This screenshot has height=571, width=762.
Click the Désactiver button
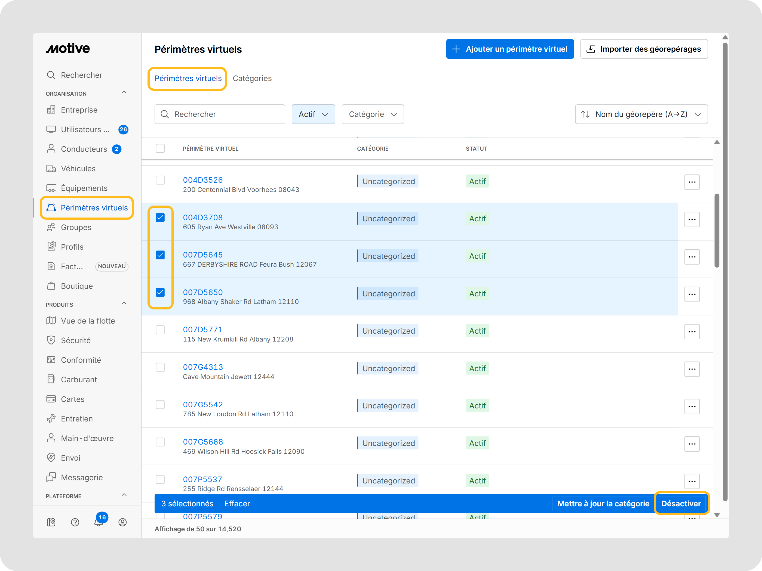[x=681, y=504]
